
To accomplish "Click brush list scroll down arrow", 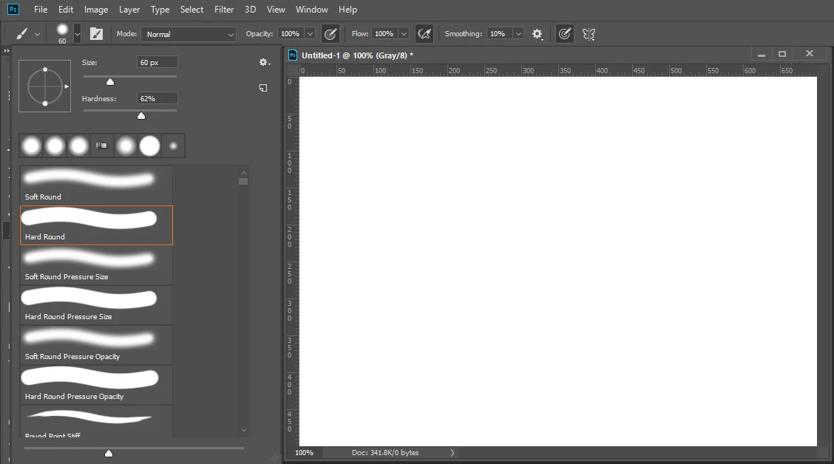I will (x=243, y=430).
